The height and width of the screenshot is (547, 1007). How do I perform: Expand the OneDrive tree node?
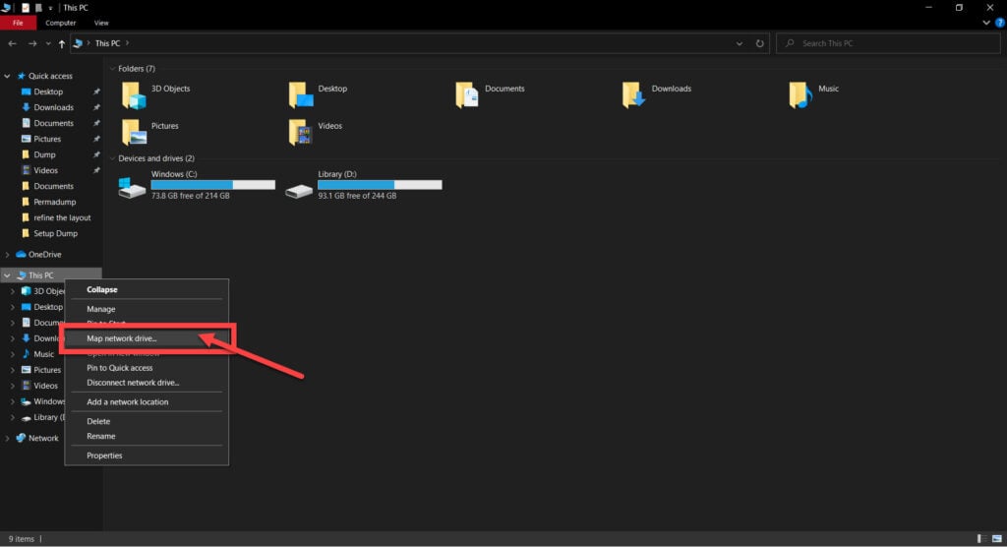click(9, 254)
